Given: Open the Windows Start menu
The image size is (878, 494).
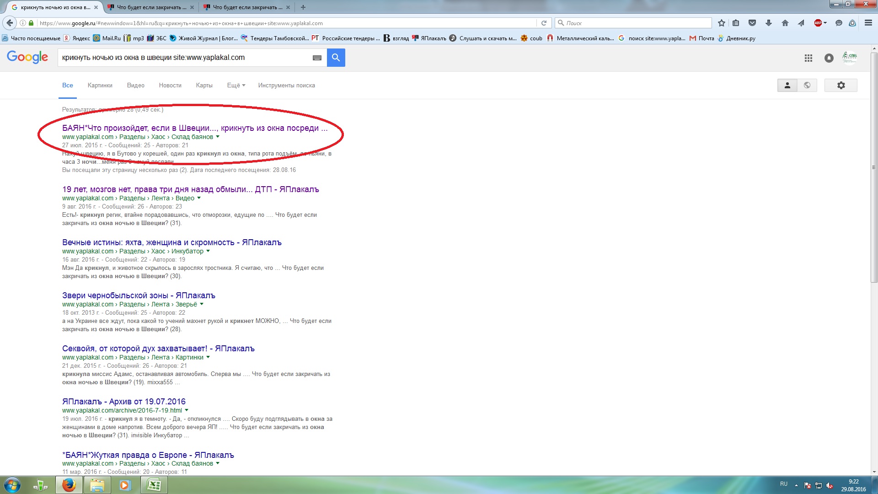Looking at the screenshot, I should pos(12,485).
